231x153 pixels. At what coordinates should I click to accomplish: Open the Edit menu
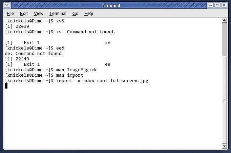pos(24,14)
